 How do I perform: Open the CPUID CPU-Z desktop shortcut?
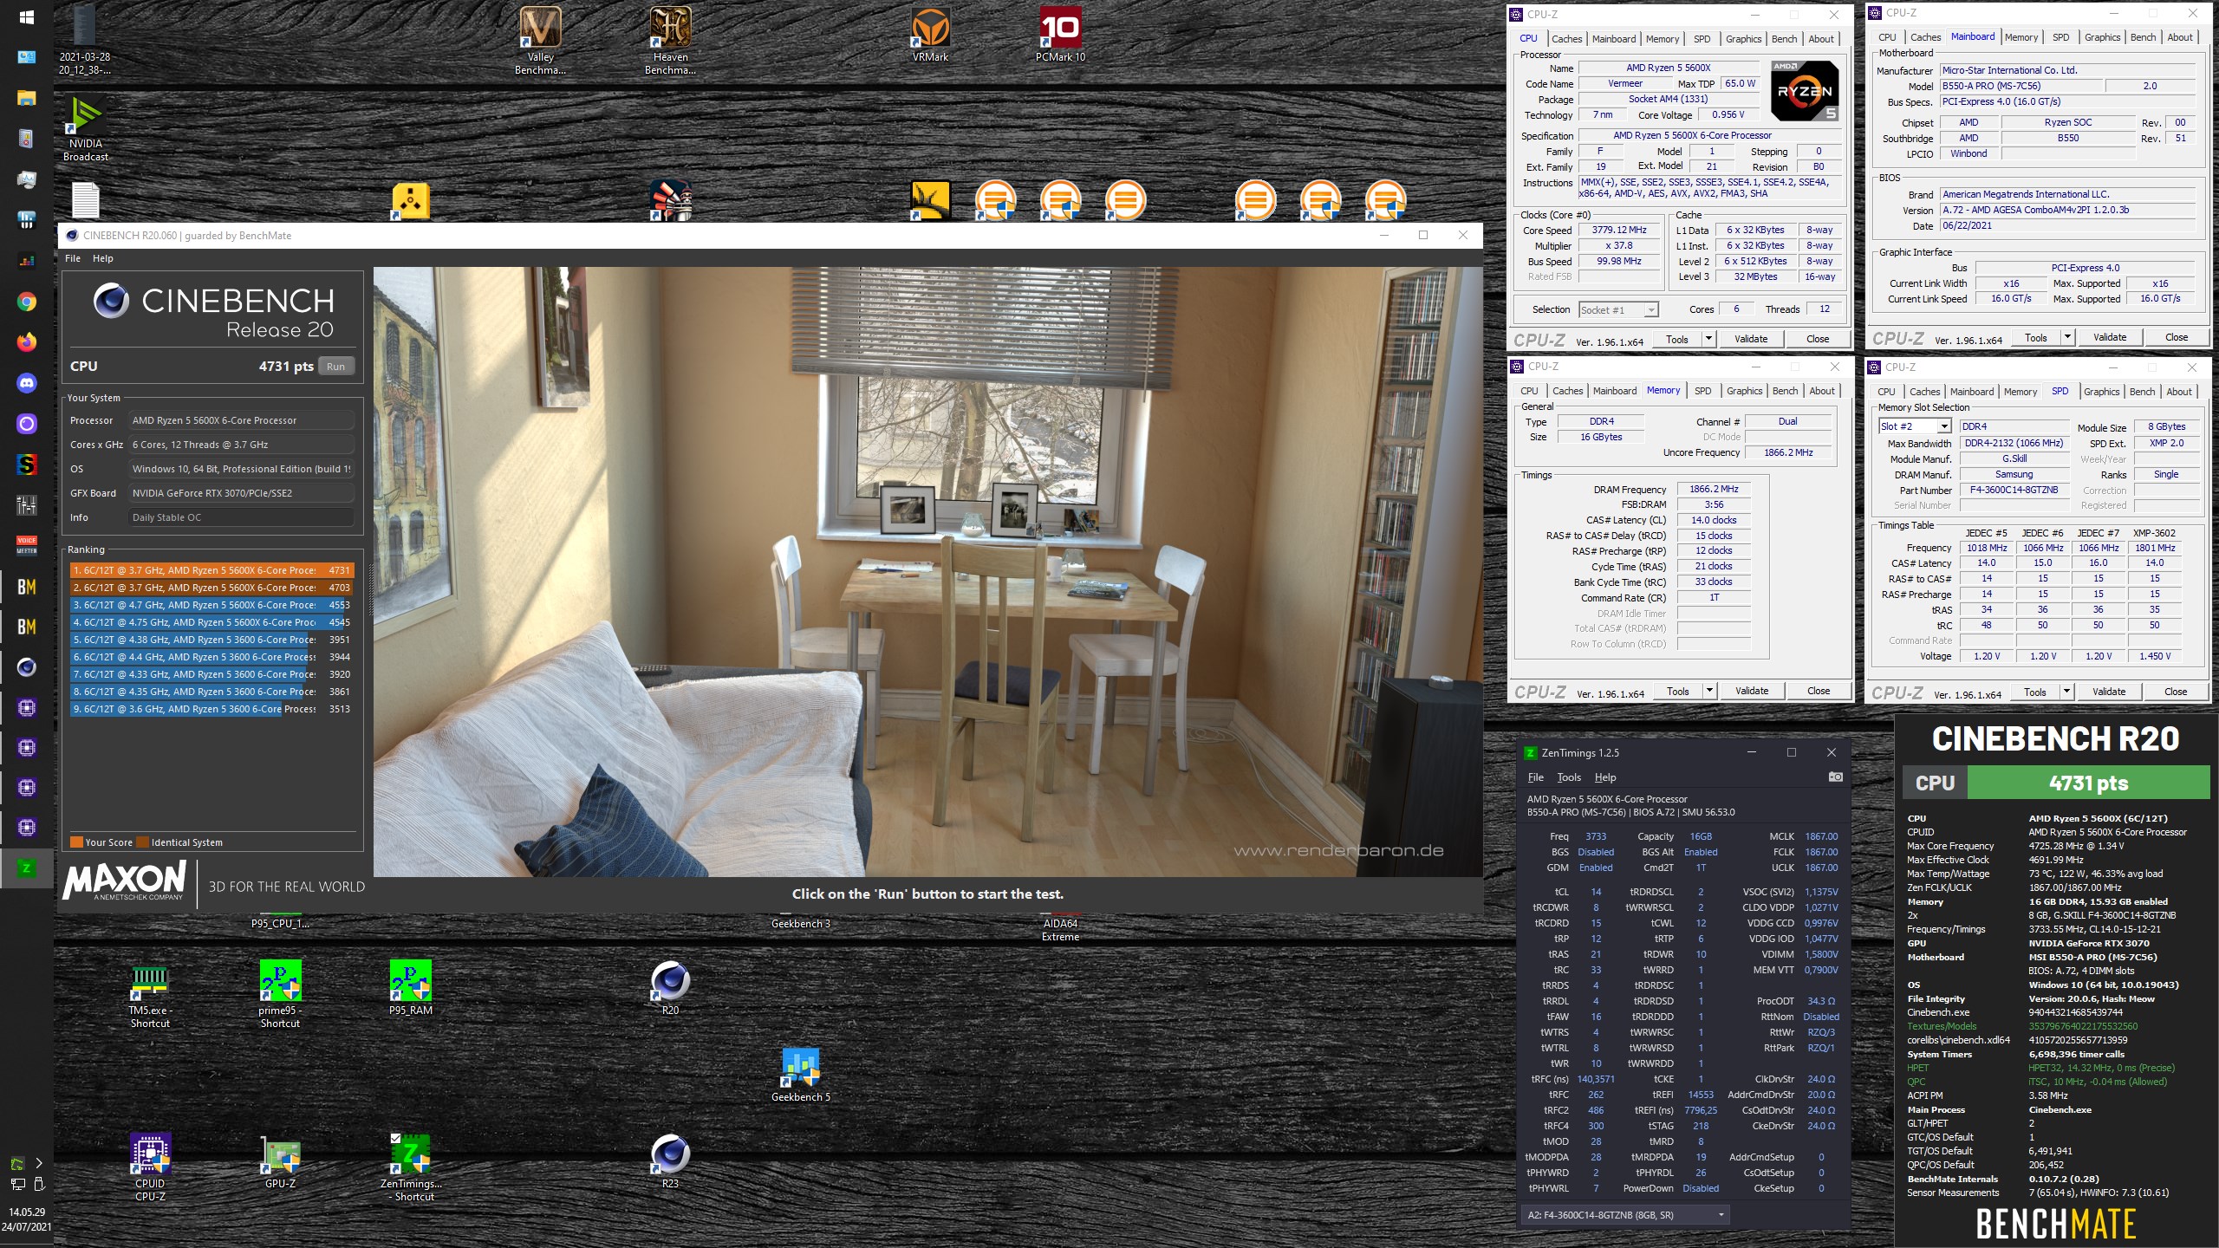[150, 1167]
